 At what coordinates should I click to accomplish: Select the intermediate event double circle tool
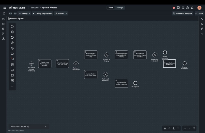pos(12,32)
